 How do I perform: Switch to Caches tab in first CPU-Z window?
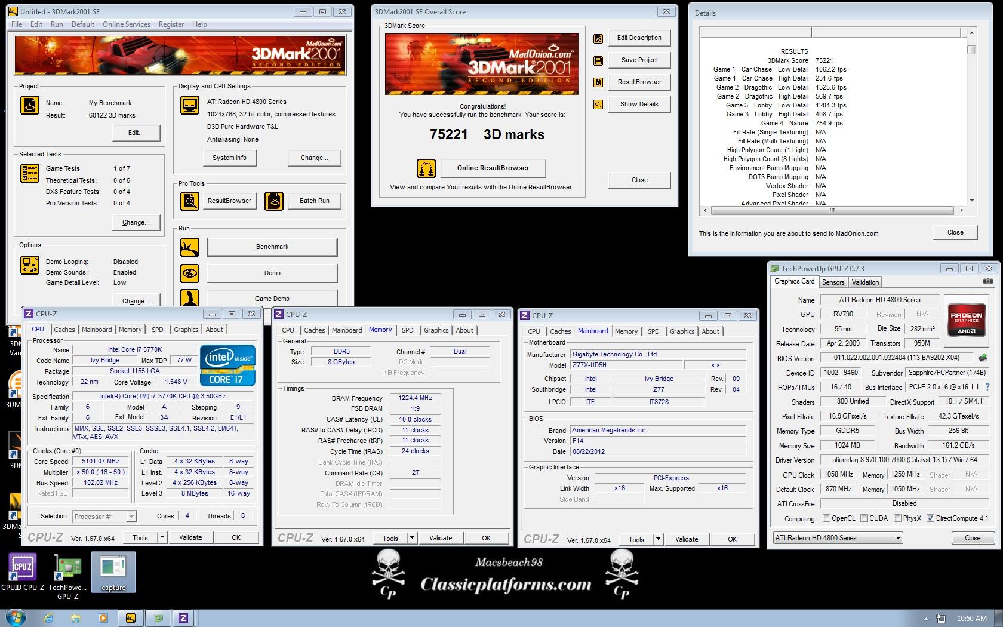[x=64, y=330]
